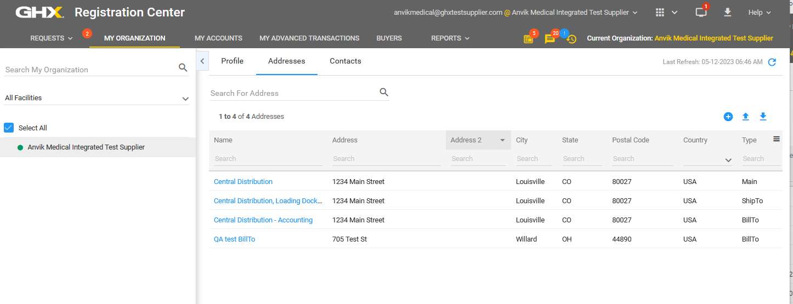
Task: Click the GHX logo
Action: [39, 12]
